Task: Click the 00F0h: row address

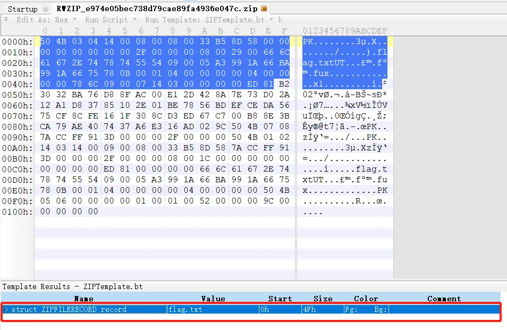Action: tap(17, 201)
